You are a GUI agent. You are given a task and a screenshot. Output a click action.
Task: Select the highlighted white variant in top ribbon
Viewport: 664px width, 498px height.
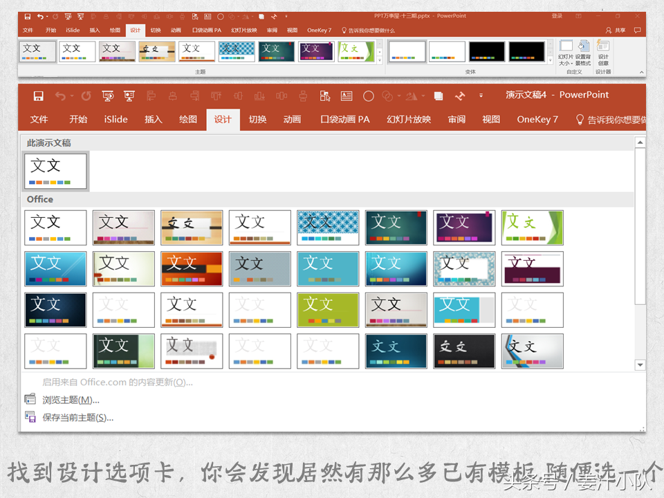coord(407,52)
